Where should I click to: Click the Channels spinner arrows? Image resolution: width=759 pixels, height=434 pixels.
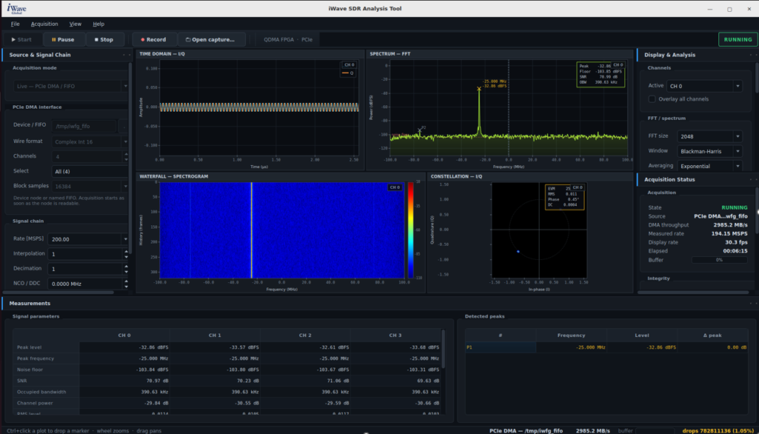126,157
